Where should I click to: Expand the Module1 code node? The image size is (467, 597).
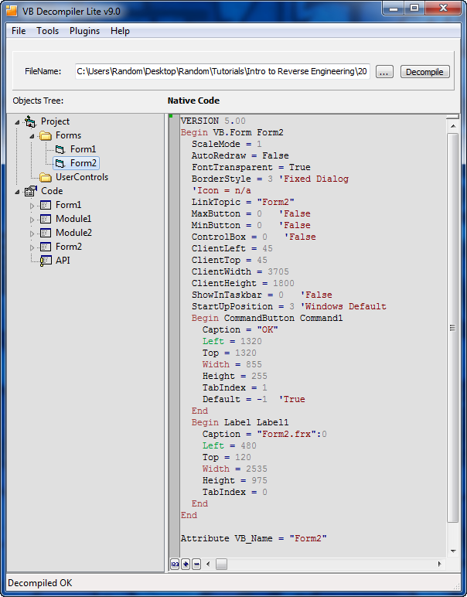[x=32, y=220]
